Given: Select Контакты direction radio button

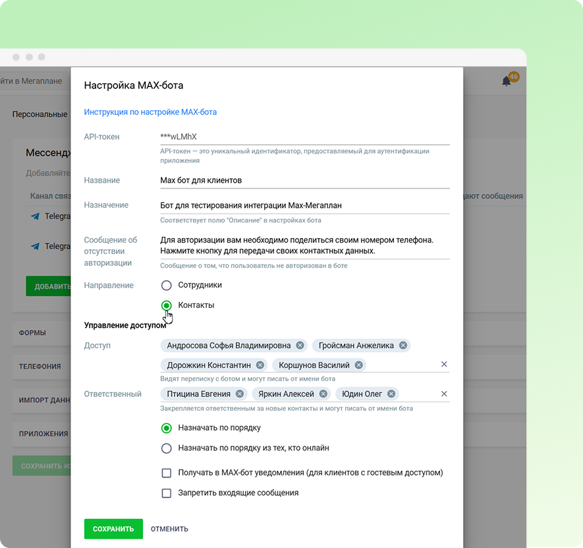Looking at the screenshot, I should pyautogui.click(x=166, y=305).
